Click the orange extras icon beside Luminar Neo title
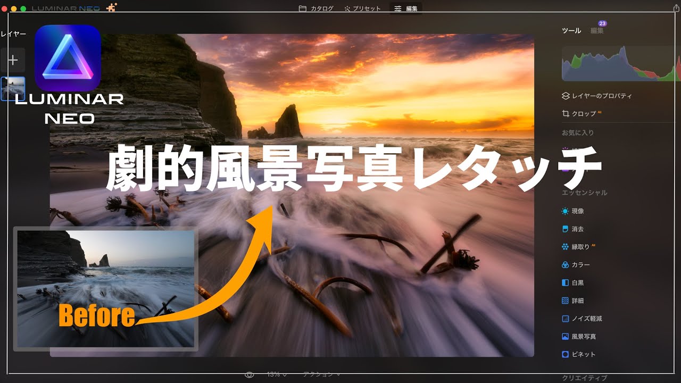The image size is (681, 383). [x=111, y=7]
